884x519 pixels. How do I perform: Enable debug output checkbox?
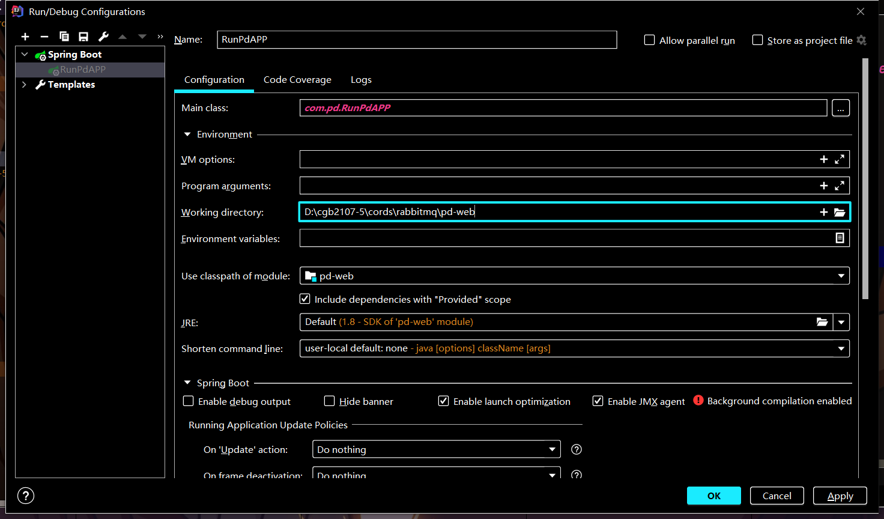pyautogui.click(x=189, y=401)
